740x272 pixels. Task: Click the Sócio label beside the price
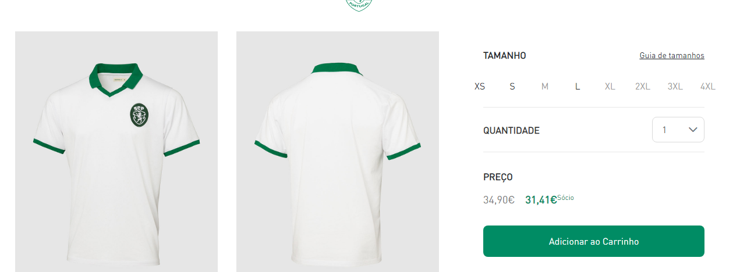(x=565, y=198)
